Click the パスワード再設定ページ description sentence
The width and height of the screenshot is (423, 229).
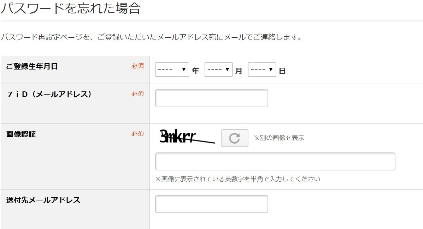(151, 37)
